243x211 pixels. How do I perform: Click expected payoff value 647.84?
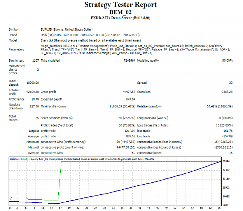click(131, 99)
